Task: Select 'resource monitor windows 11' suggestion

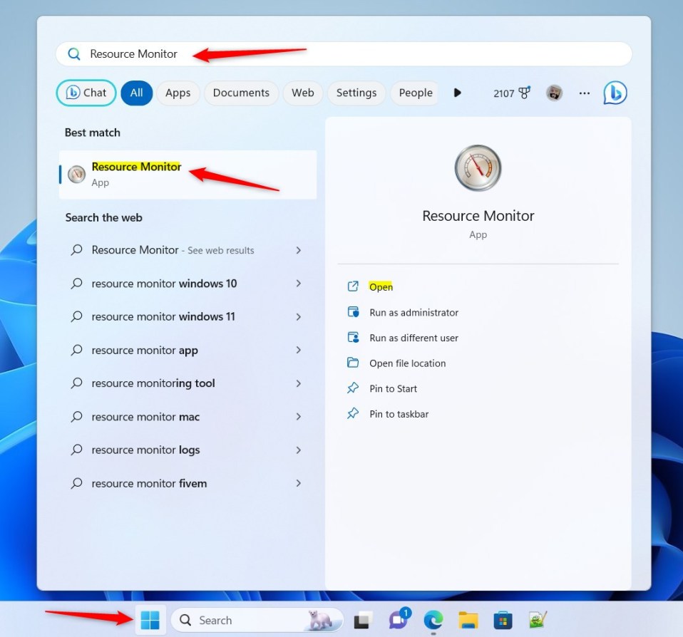Action: (x=186, y=316)
